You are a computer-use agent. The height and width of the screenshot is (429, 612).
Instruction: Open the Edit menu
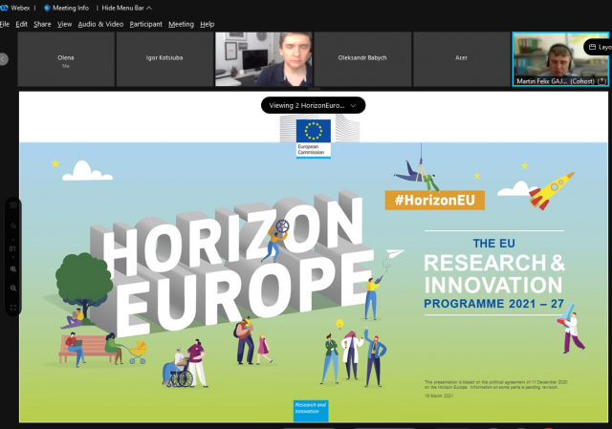(21, 24)
